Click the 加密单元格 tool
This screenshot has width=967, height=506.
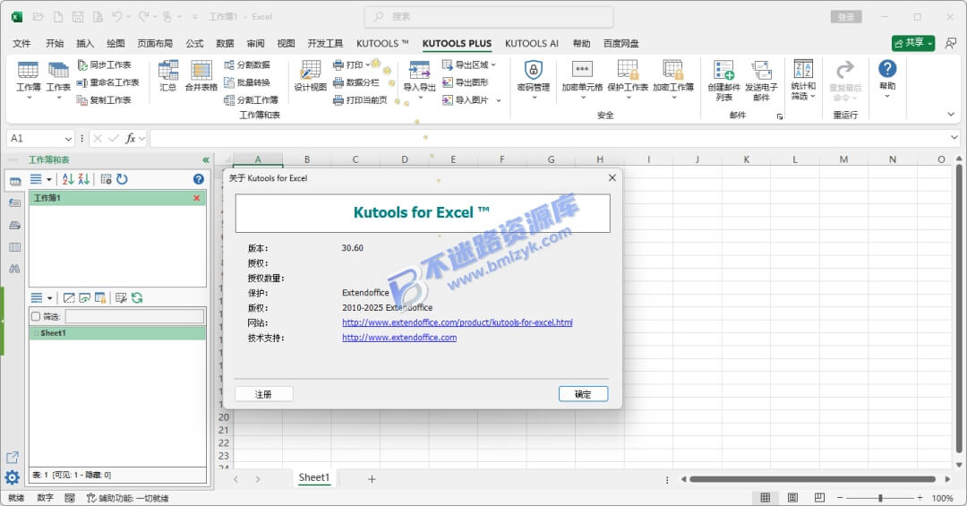(582, 81)
